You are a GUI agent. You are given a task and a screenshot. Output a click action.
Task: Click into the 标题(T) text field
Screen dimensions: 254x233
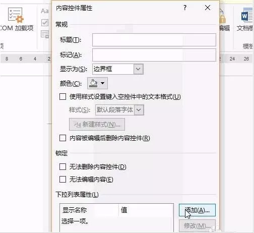[154, 40]
